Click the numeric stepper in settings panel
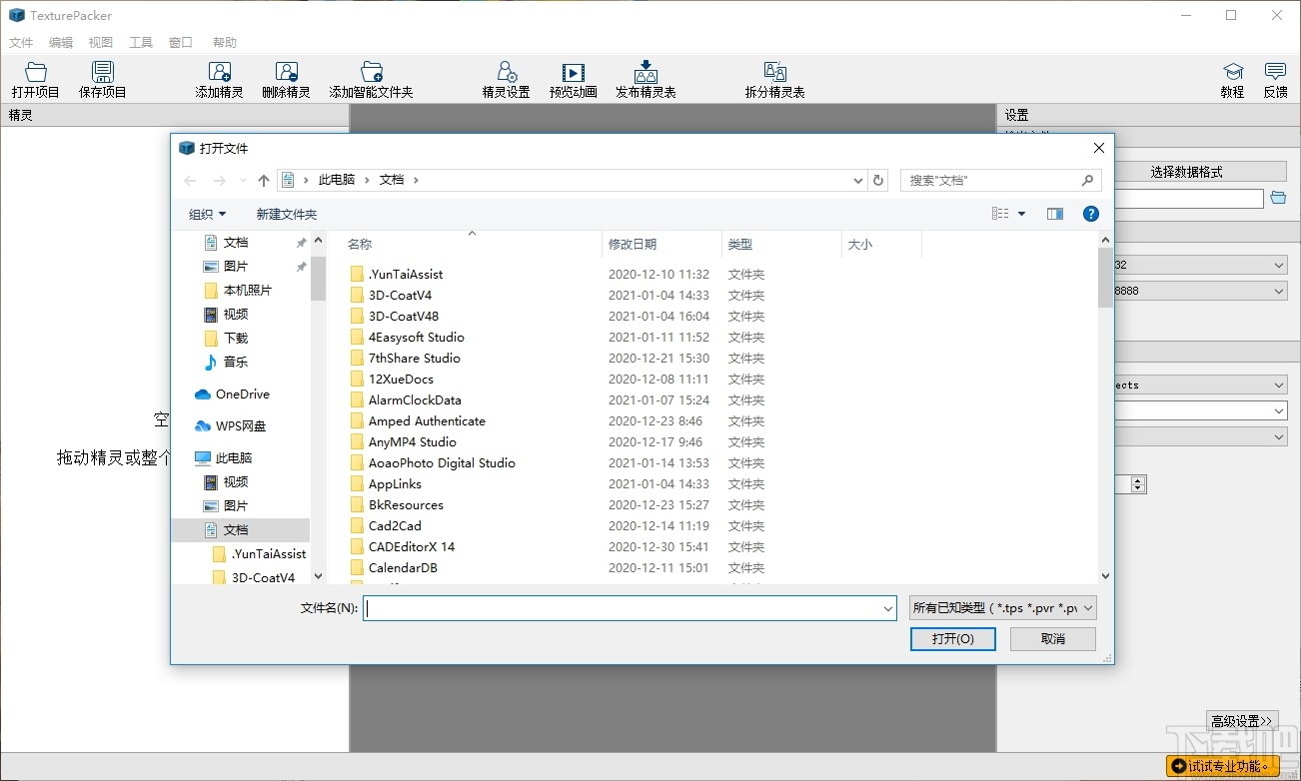The height and width of the screenshot is (781, 1301). (1138, 484)
